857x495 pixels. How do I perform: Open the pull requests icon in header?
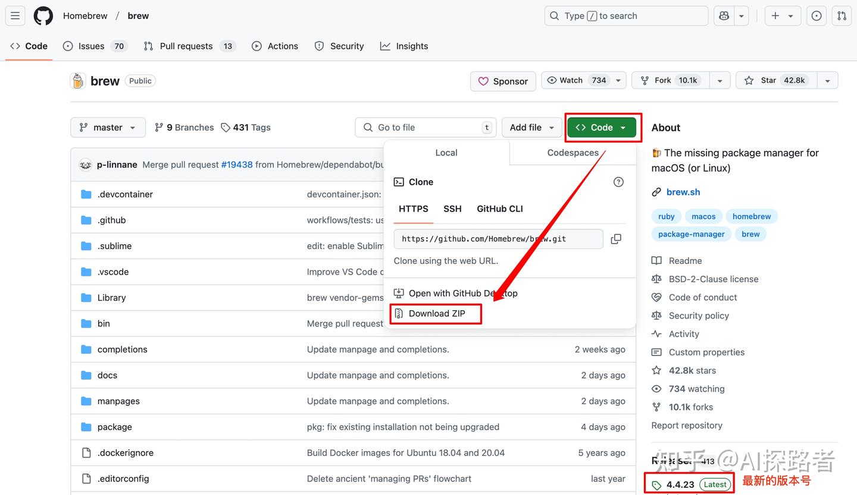(x=842, y=16)
